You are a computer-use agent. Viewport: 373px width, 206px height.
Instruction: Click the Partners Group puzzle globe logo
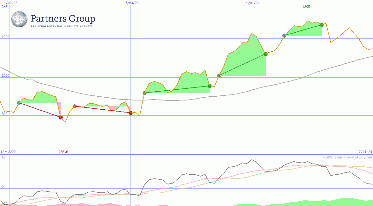(19, 19)
